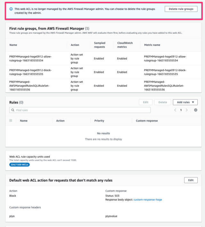Image resolution: width=205 pixels, height=227 pixels.
Task: Toggle the select-all checkbox in Rules table
Action: click(11, 121)
